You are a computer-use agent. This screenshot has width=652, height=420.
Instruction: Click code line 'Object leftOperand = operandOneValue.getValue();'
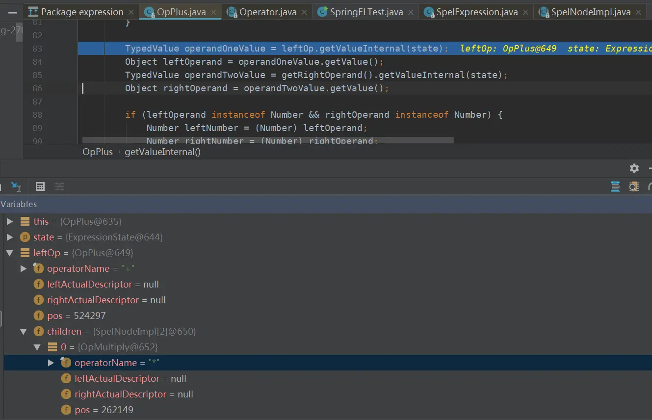[254, 62]
